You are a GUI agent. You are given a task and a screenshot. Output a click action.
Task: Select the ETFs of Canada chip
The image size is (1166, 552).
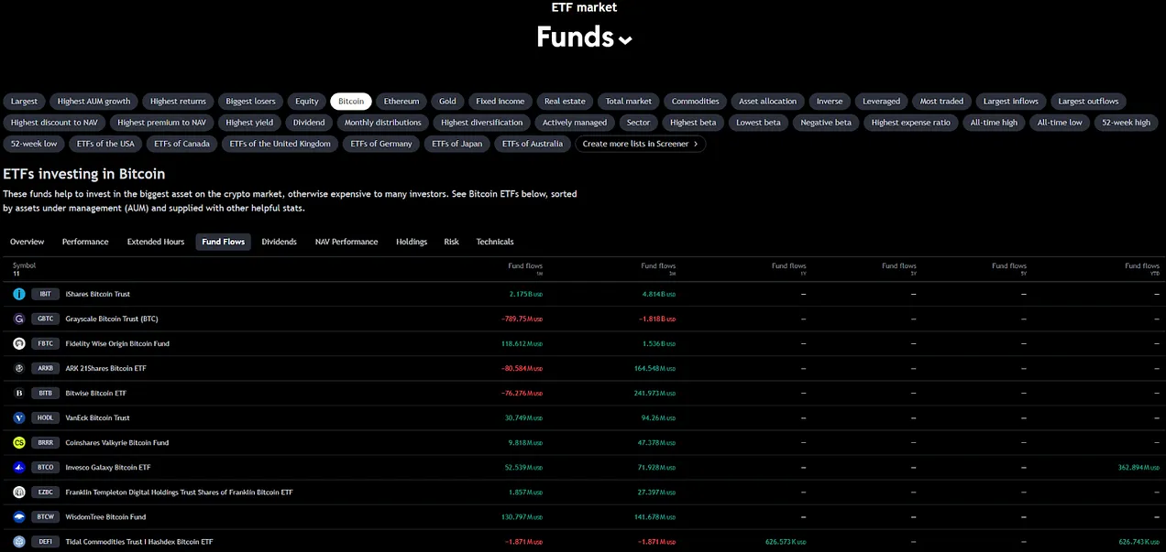click(x=182, y=144)
